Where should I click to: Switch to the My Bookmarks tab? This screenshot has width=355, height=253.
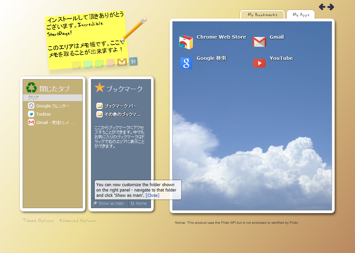coord(262,15)
